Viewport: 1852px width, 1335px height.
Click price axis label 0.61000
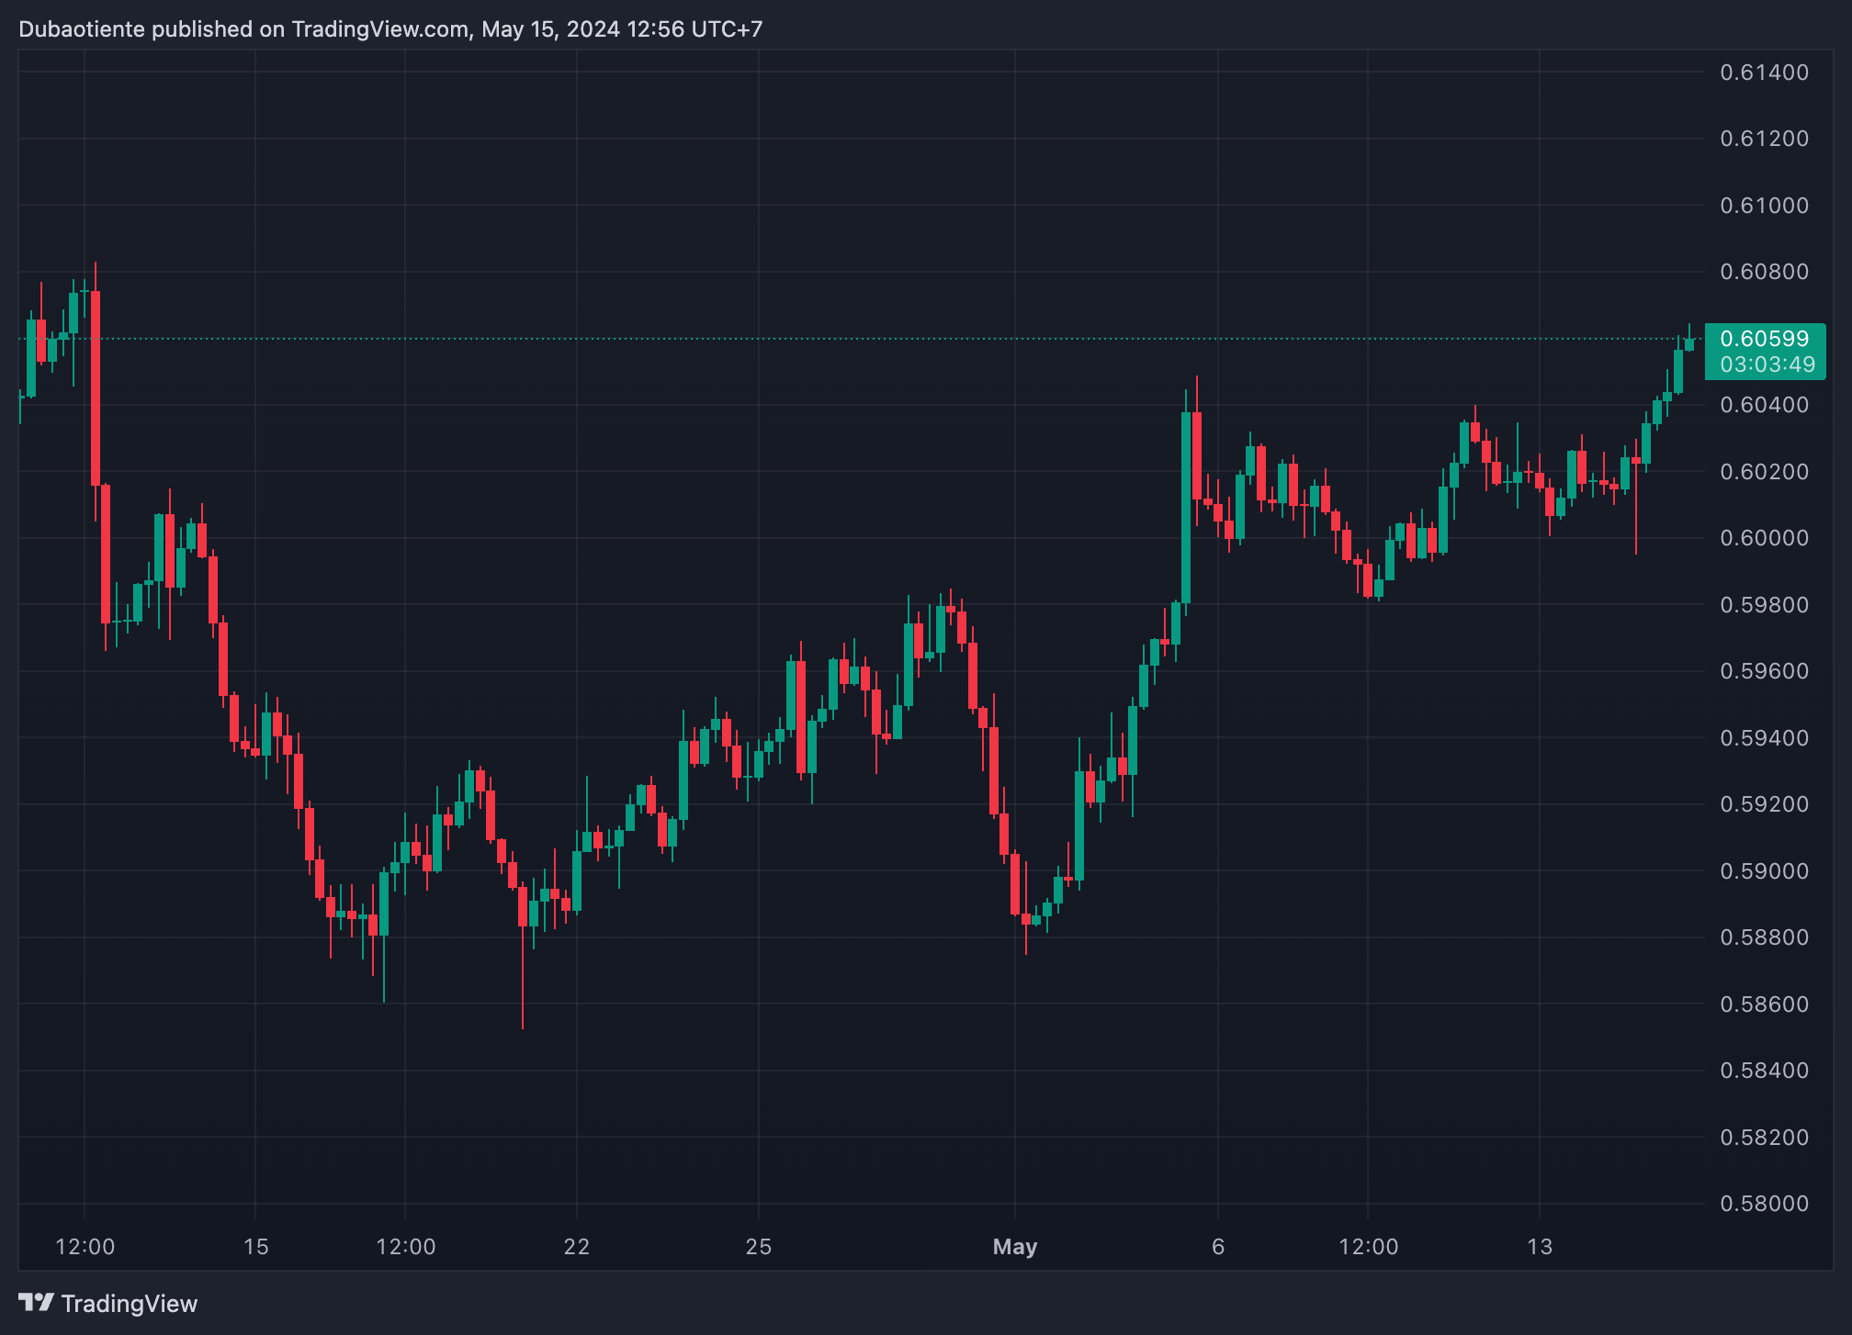pos(1764,206)
